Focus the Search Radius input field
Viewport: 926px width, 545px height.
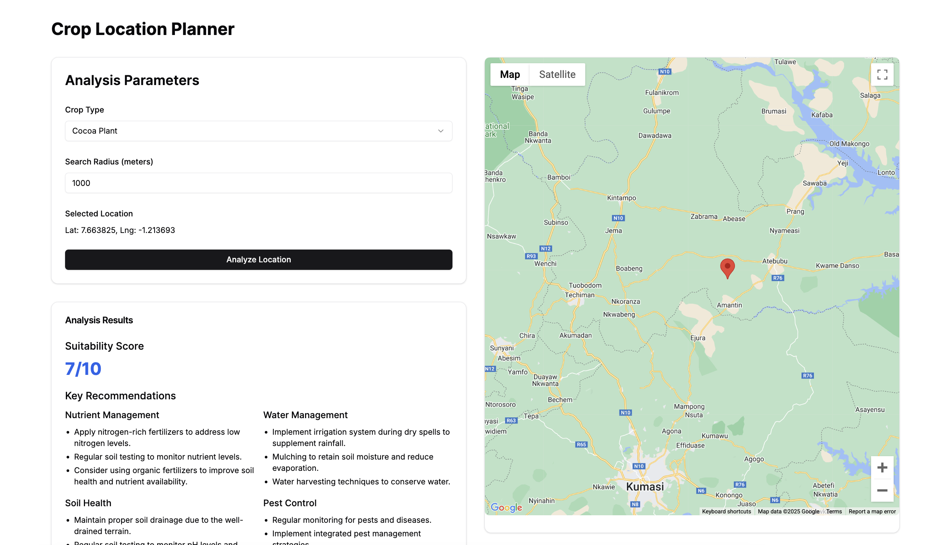(x=258, y=183)
